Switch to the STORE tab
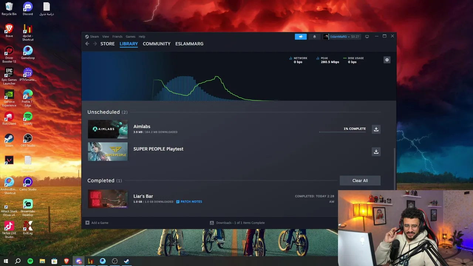Image resolution: width=473 pixels, height=266 pixels. 108,44
